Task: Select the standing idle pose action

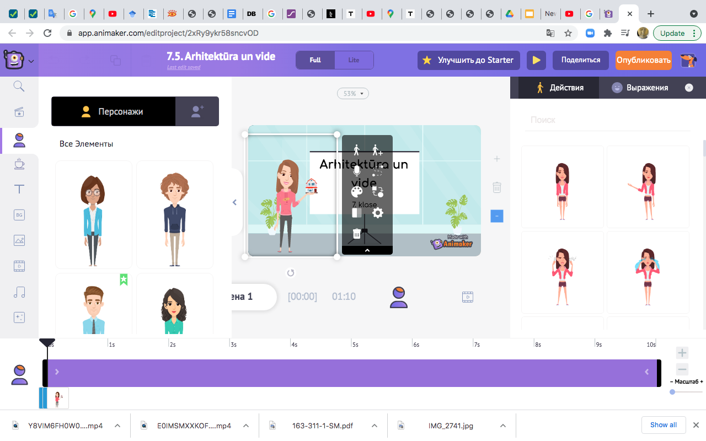Action: point(562,187)
